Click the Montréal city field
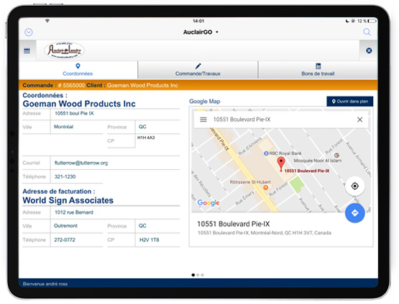 click(x=77, y=127)
